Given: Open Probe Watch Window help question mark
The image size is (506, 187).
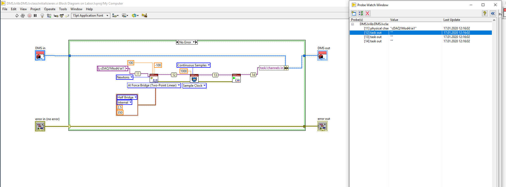Looking at the screenshot, I should click(485, 13).
